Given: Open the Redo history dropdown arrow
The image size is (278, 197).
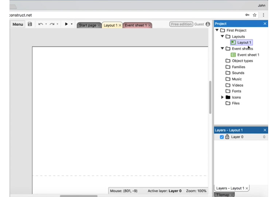Looking at the screenshot, I should (x=57, y=24).
